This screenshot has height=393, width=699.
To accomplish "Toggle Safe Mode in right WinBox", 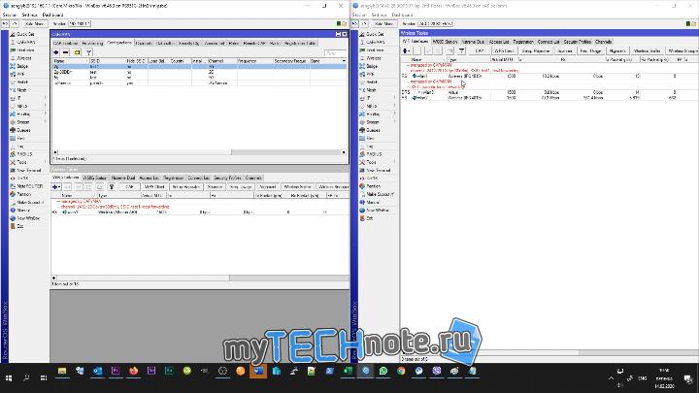I will pos(384,23).
